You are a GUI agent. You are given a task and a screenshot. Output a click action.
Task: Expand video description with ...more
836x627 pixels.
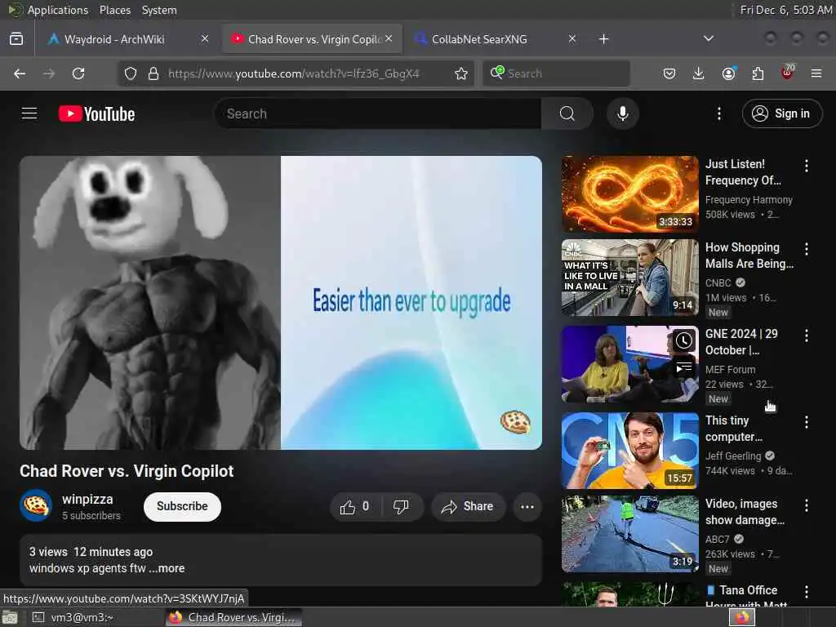167,568
